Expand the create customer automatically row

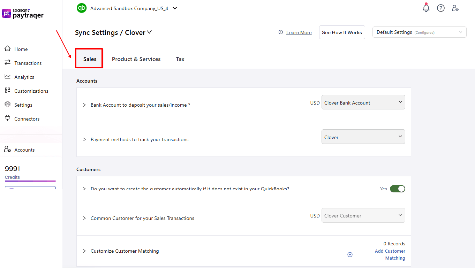tap(84, 189)
